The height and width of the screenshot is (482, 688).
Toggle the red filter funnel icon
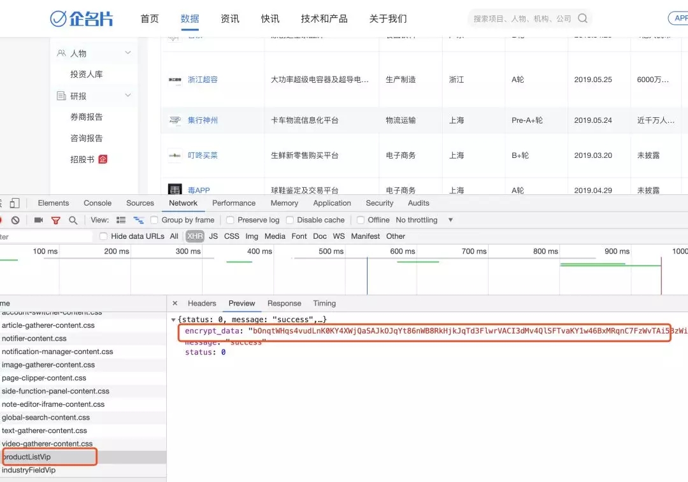coord(55,220)
